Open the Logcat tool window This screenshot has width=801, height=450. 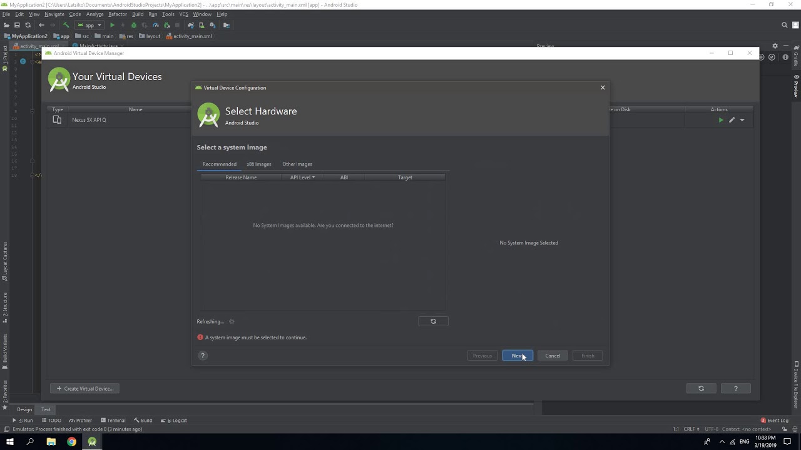pyautogui.click(x=173, y=421)
